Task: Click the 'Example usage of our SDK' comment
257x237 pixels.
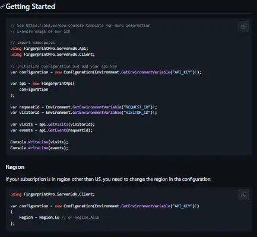Action: coord(40,31)
